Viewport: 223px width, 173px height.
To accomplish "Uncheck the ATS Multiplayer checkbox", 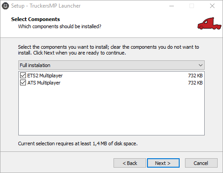I will point(23,83).
